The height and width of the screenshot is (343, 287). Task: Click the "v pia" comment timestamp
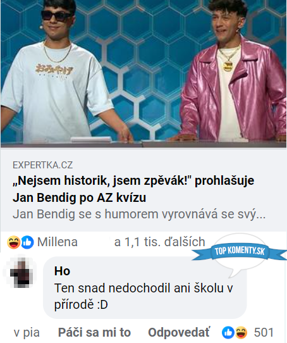click(27, 333)
